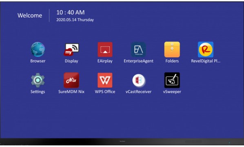This screenshot has width=244, height=147.
Task: Click the 2020.05.14 Thursday date
Action: [75, 20]
